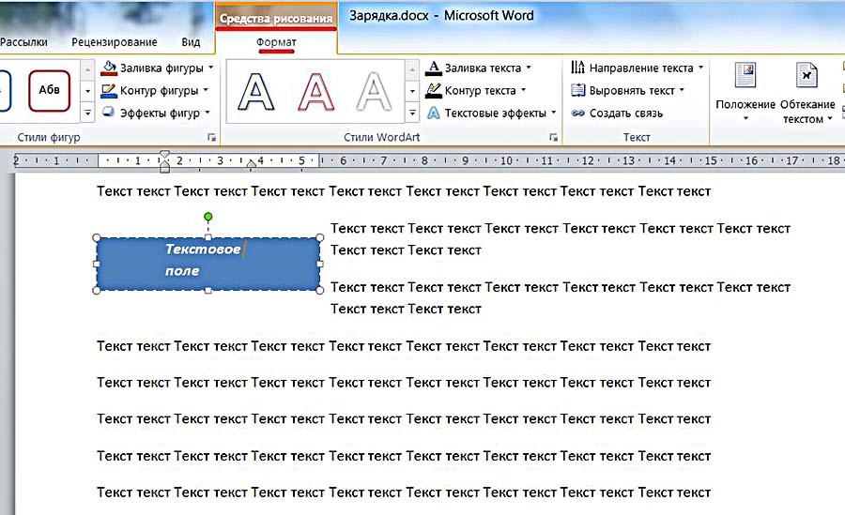Switch to the 'Рецензирование' tab
Image resolution: width=845 pixels, height=515 pixels.
pyautogui.click(x=115, y=42)
